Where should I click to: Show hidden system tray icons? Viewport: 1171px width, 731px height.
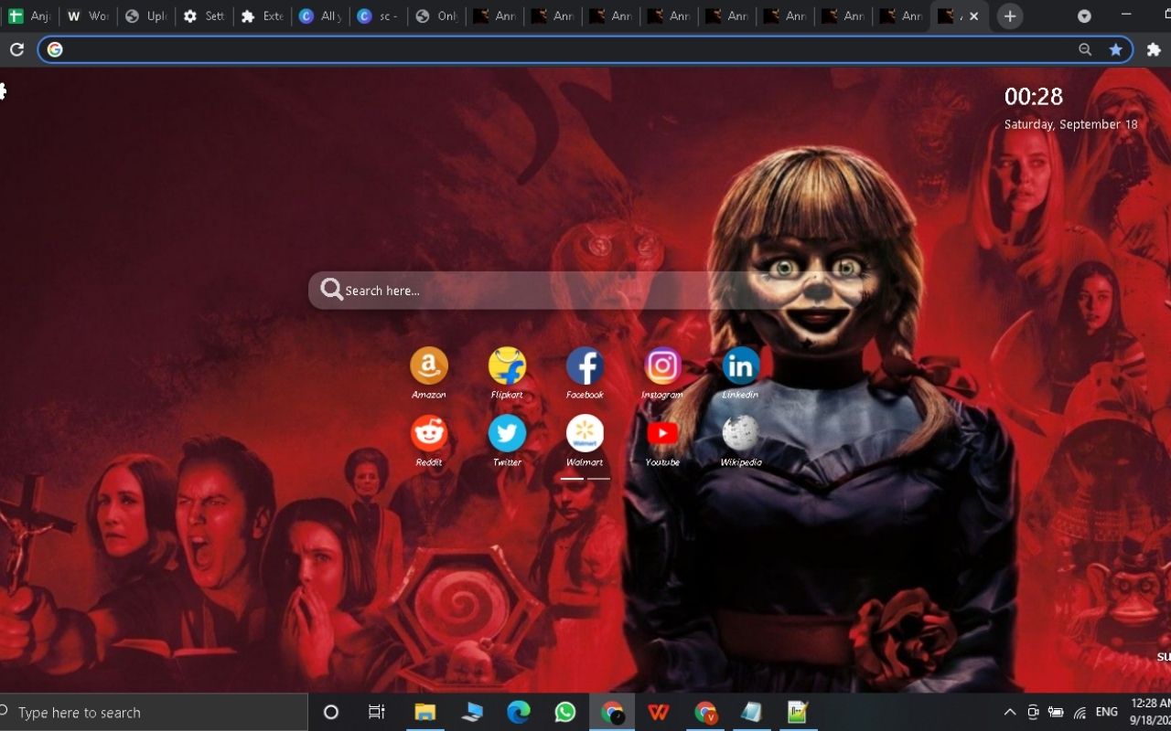click(1010, 712)
